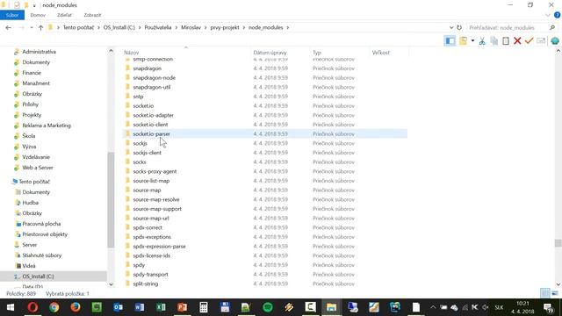Click 'Používatelia' in the breadcrumb

[158, 27]
